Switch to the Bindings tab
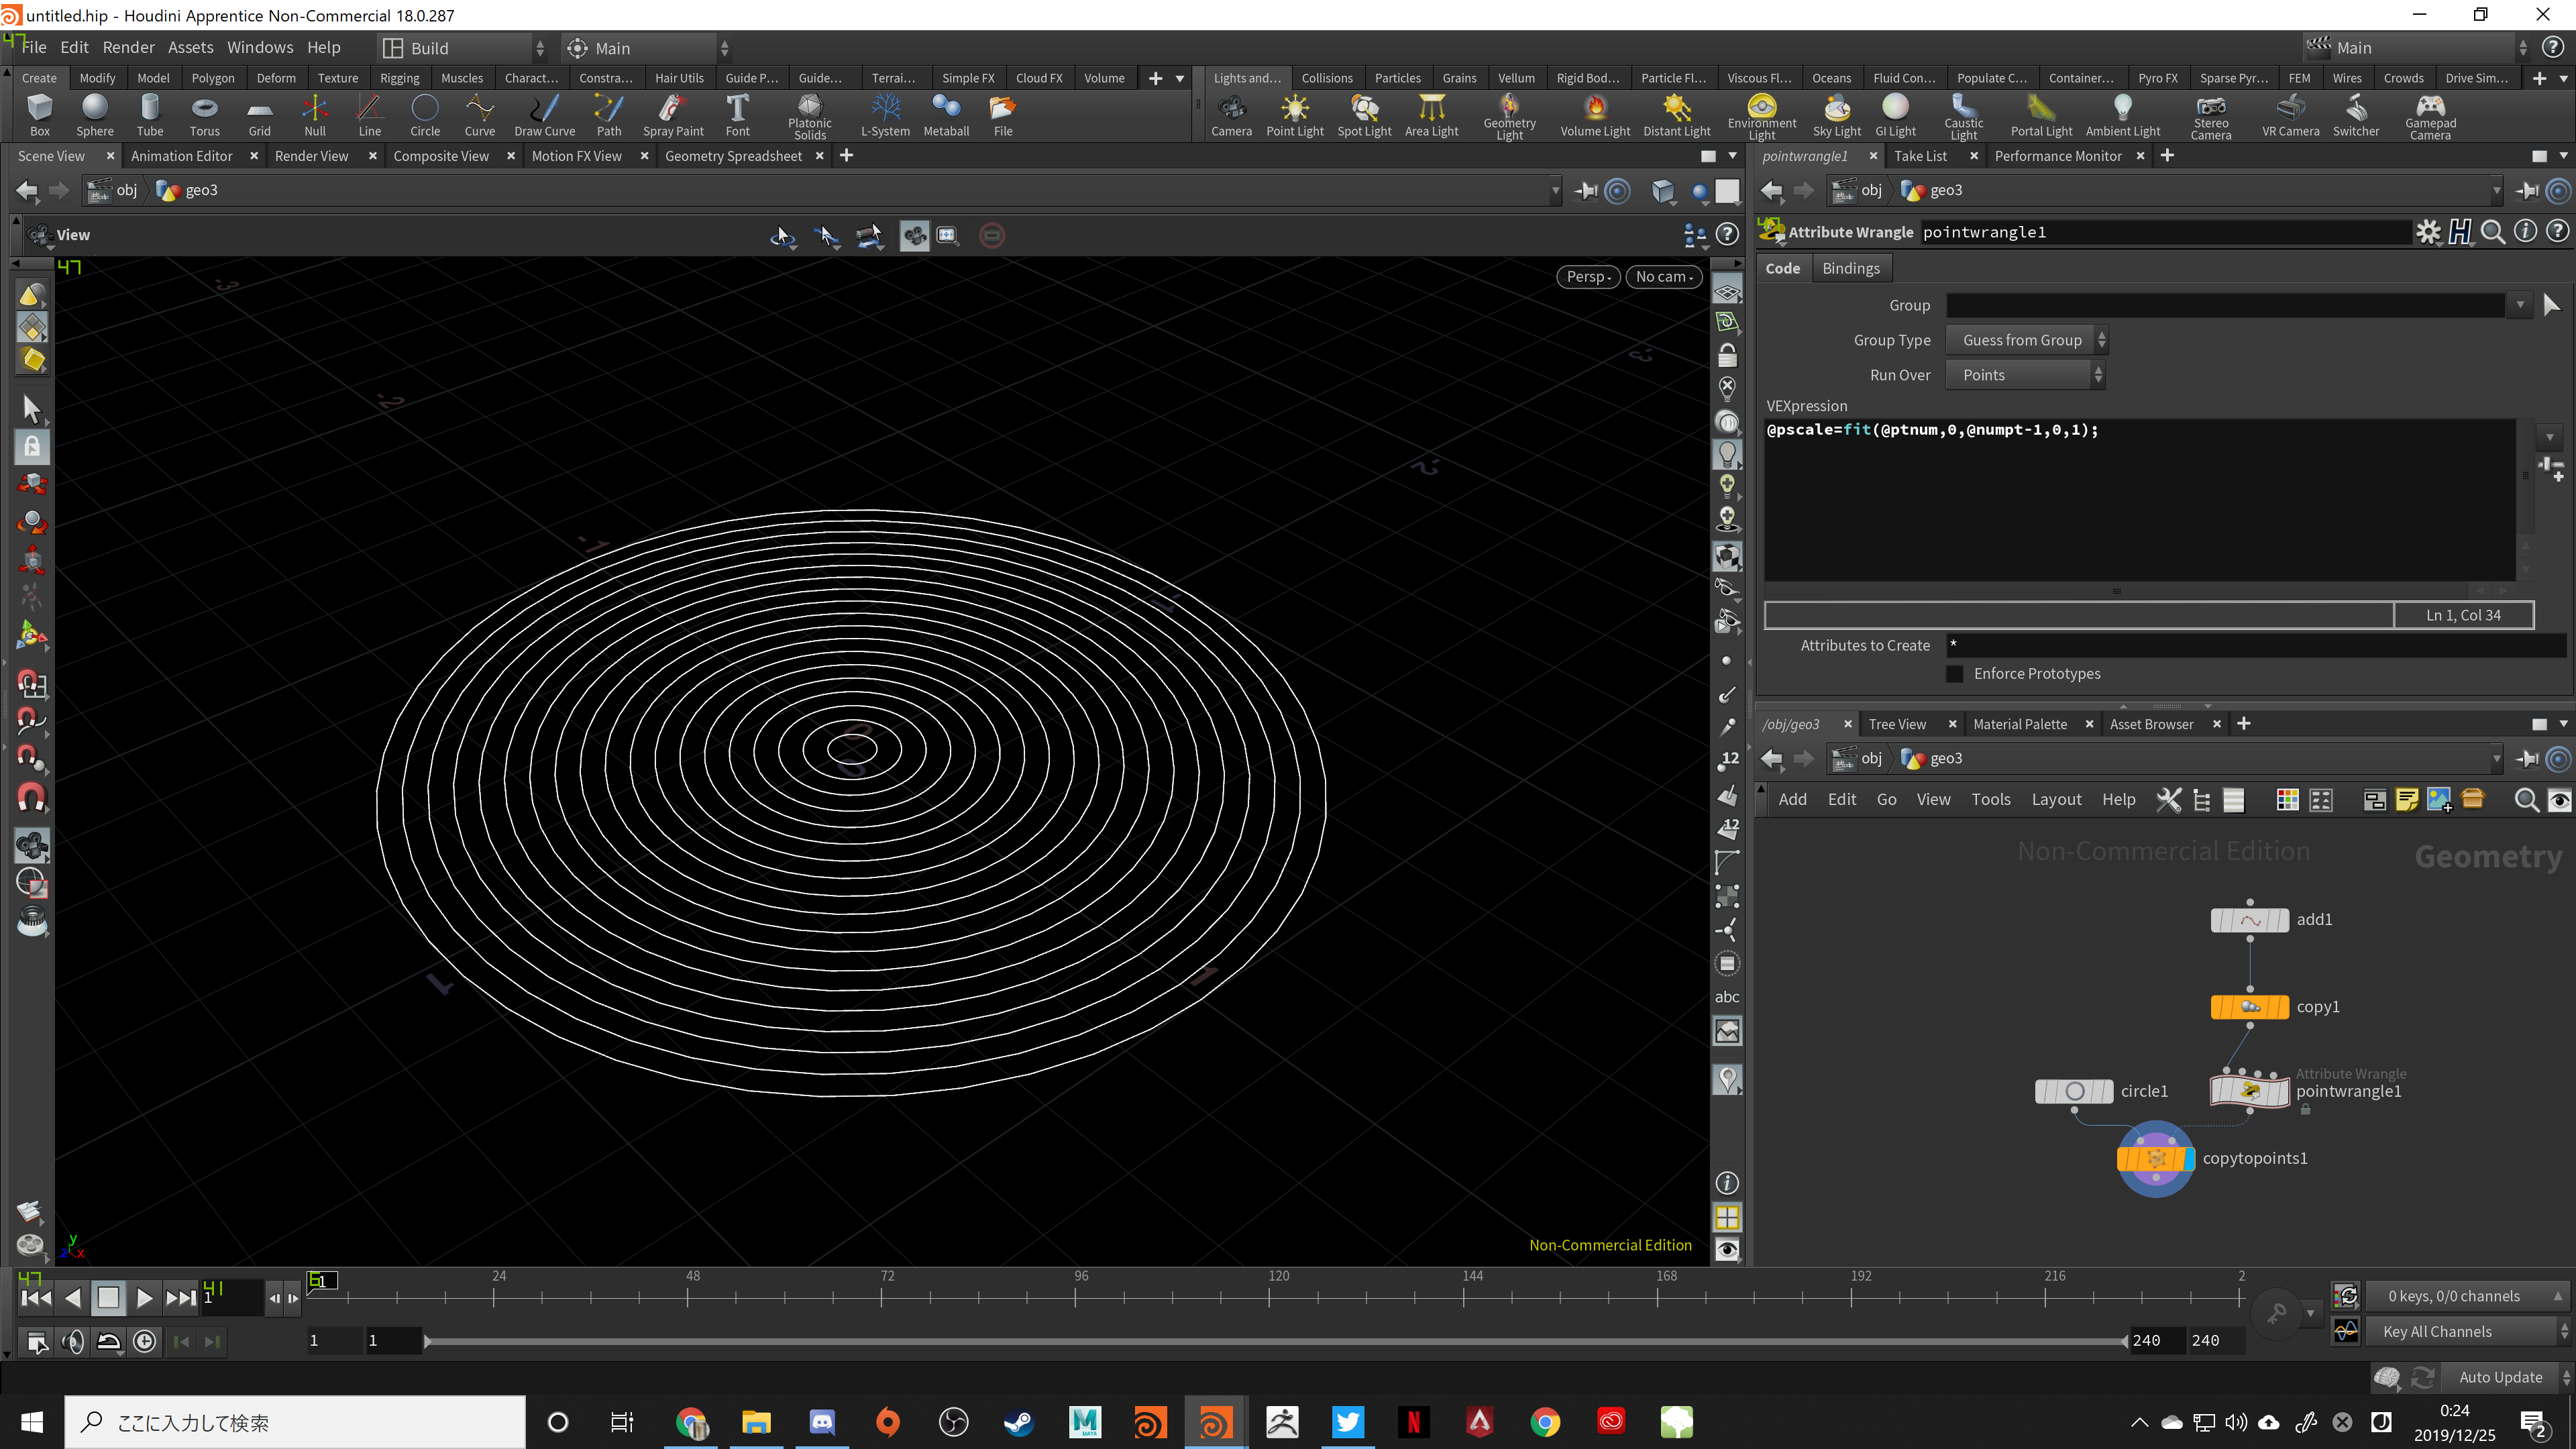The image size is (2576, 1449). [1851, 267]
